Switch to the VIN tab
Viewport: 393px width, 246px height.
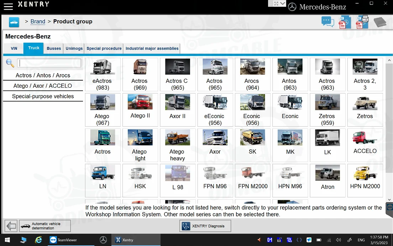(14, 48)
